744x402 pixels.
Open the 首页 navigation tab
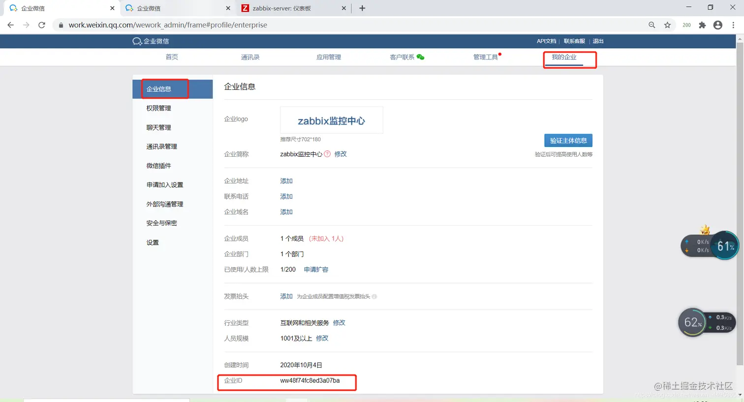pyautogui.click(x=172, y=57)
